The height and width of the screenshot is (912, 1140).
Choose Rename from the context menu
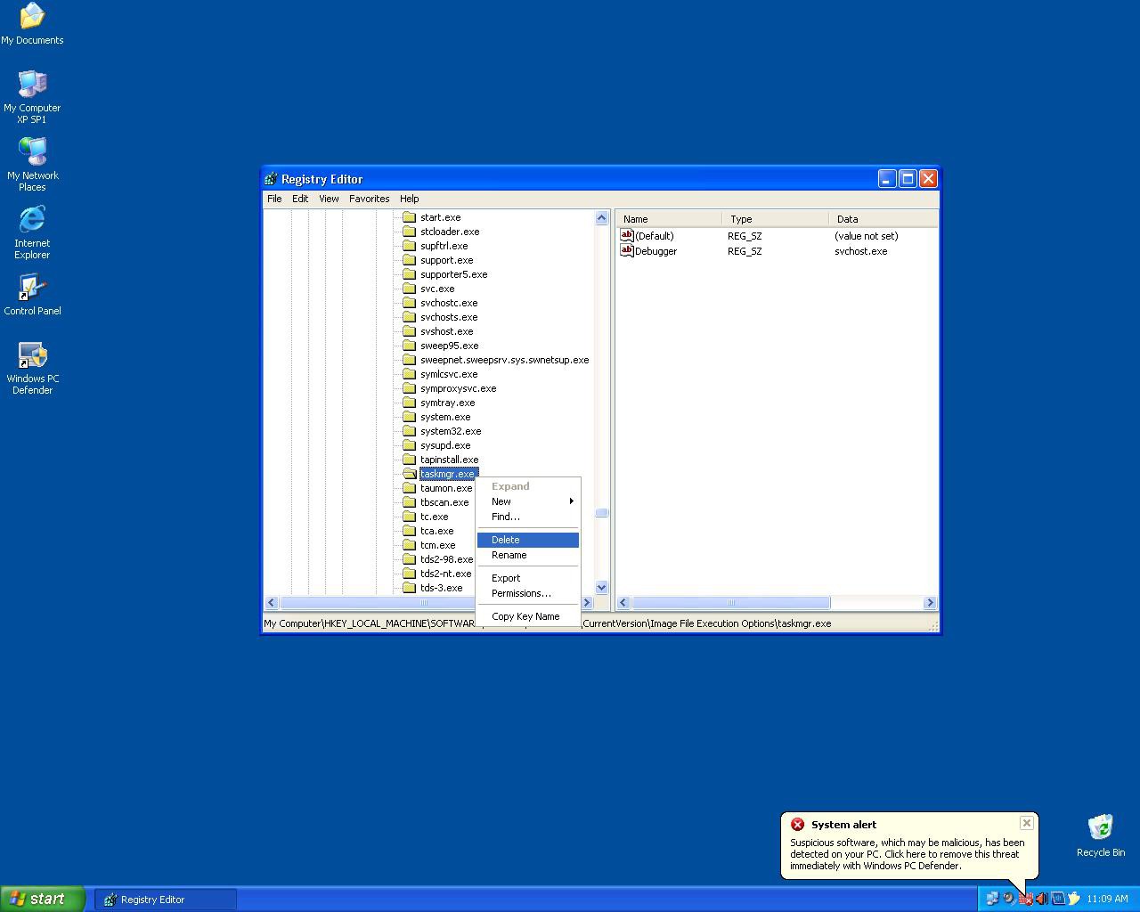pyautogui.click(x=509, y=555)
